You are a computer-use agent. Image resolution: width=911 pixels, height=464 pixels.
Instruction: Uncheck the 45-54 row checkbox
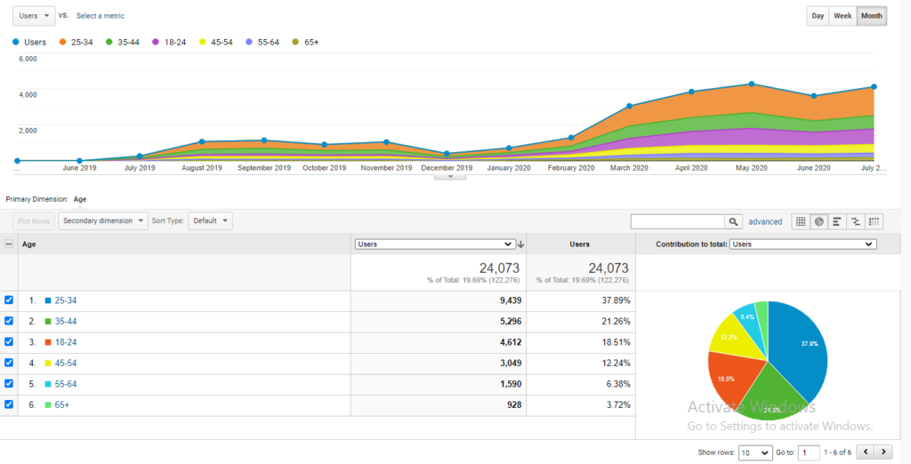[x=9, y=363]
